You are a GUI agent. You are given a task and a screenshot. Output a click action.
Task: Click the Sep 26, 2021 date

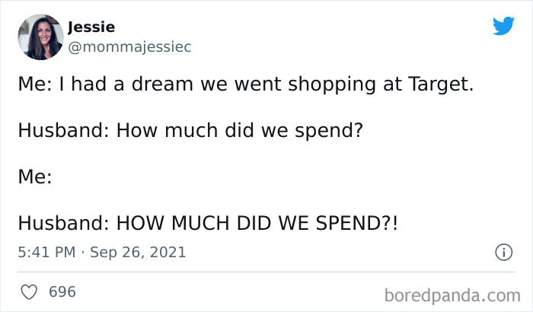(x=138, y=252)
